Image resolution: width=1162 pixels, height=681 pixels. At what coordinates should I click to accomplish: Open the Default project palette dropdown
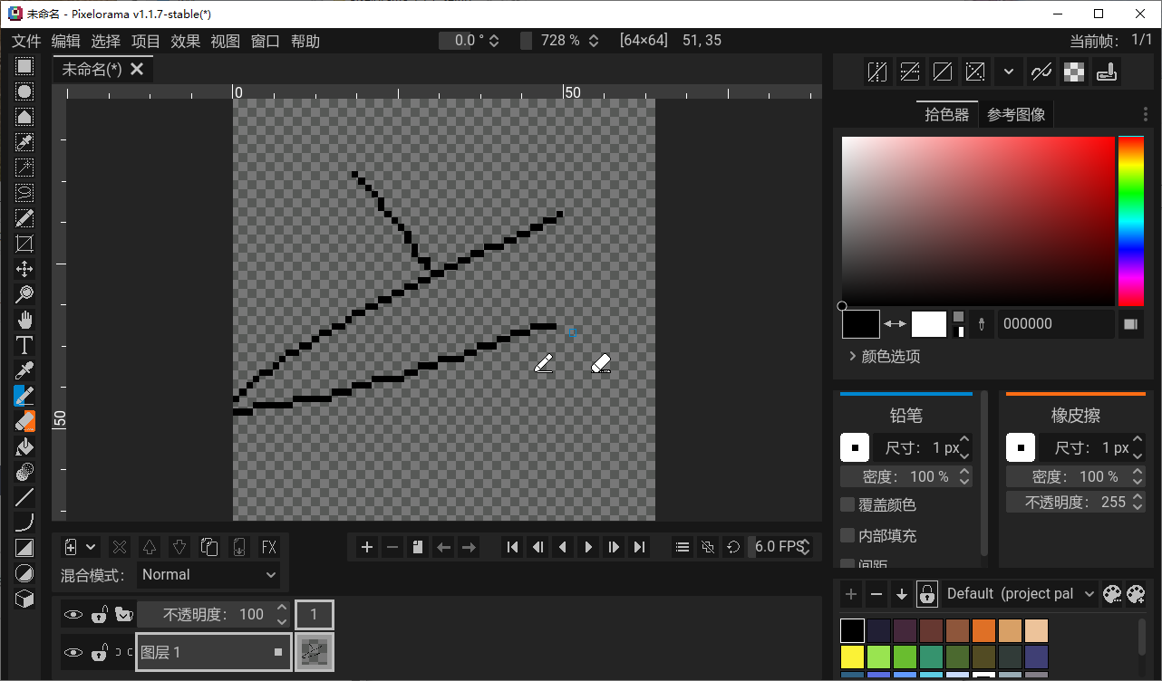(1019, 593)
